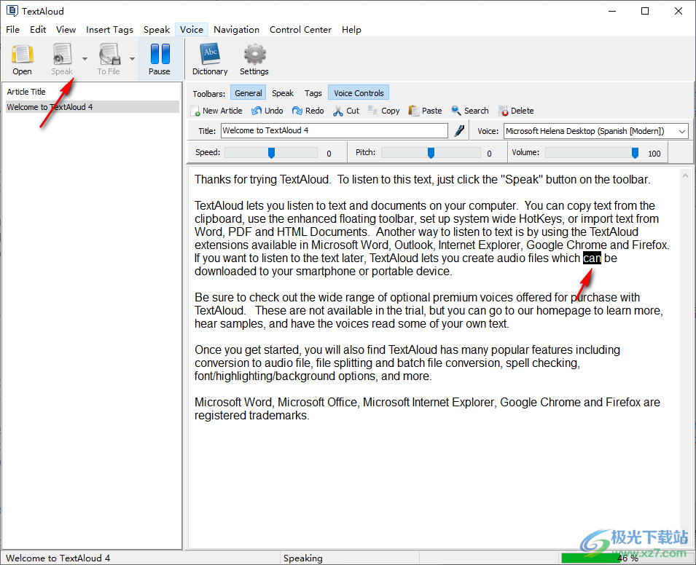Create a New Article
The width and height of the screenshot is (696, 565).
(x=216, y=111)
